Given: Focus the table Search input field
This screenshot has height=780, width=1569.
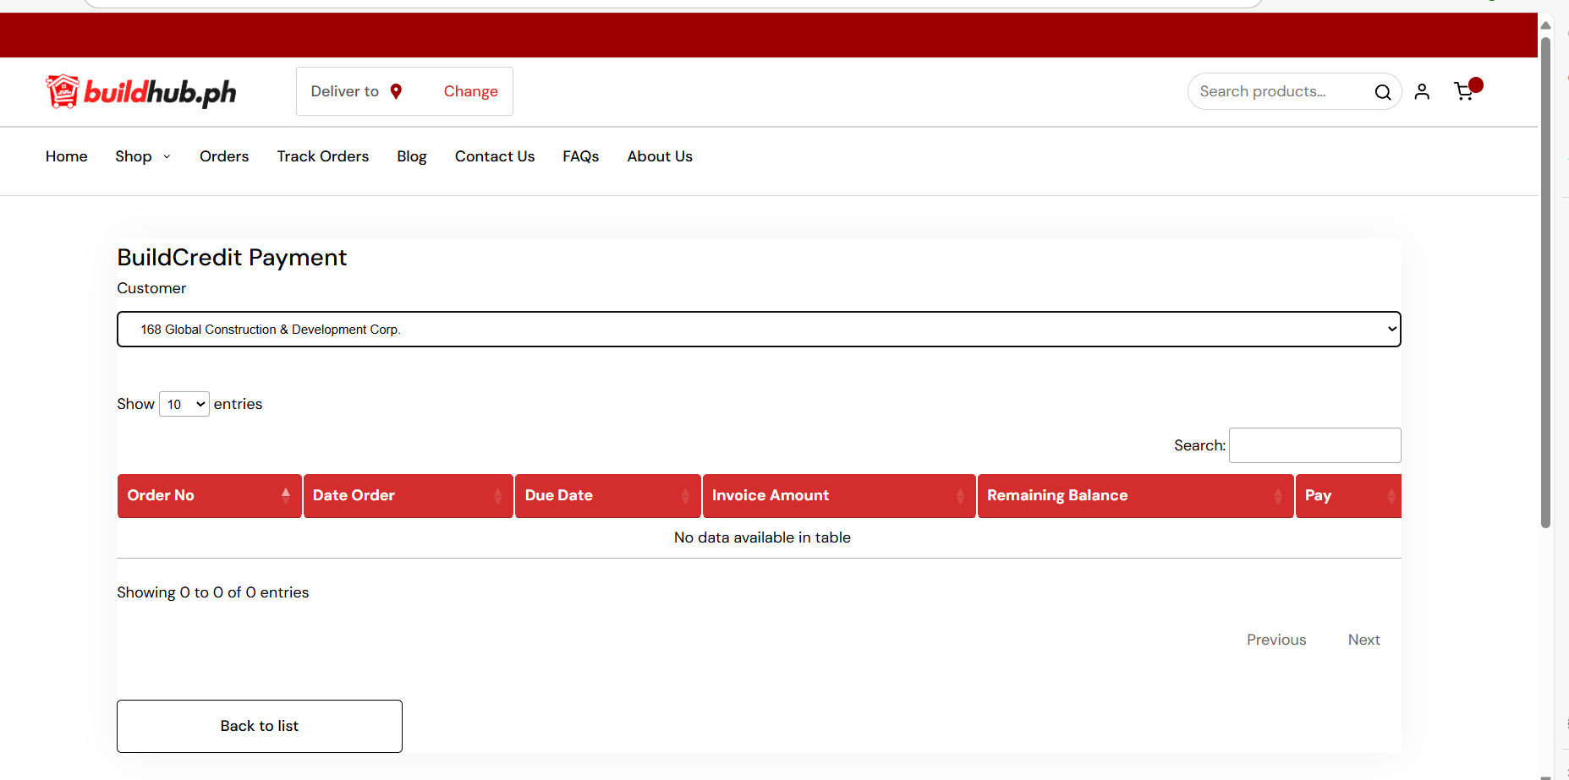Looking at the screenshot, I should click(x=1314, y=445).
